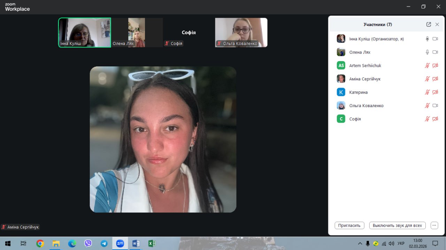Open clock and date 13:00 flyout
This screenshot has width=446, height=250.
click(418, 243)
